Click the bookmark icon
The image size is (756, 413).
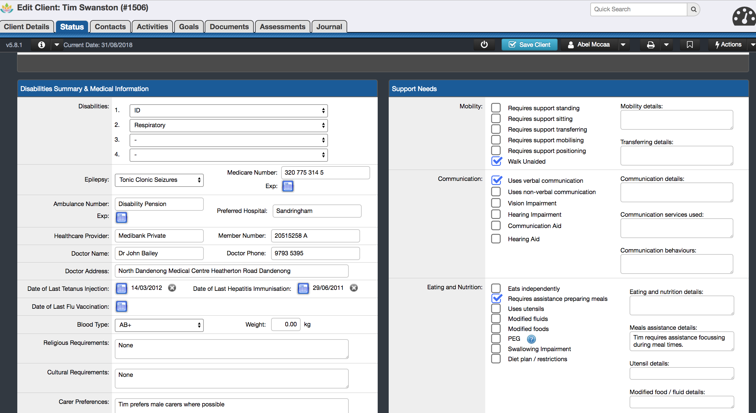click(x=690, y=45)
